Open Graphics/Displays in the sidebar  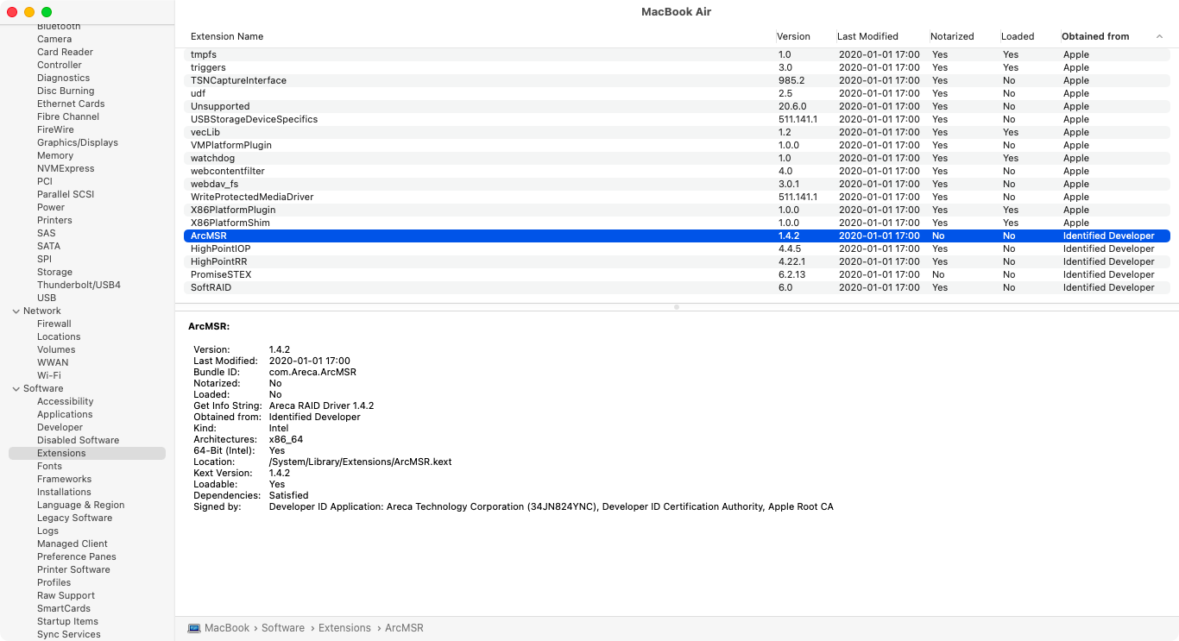78,142
